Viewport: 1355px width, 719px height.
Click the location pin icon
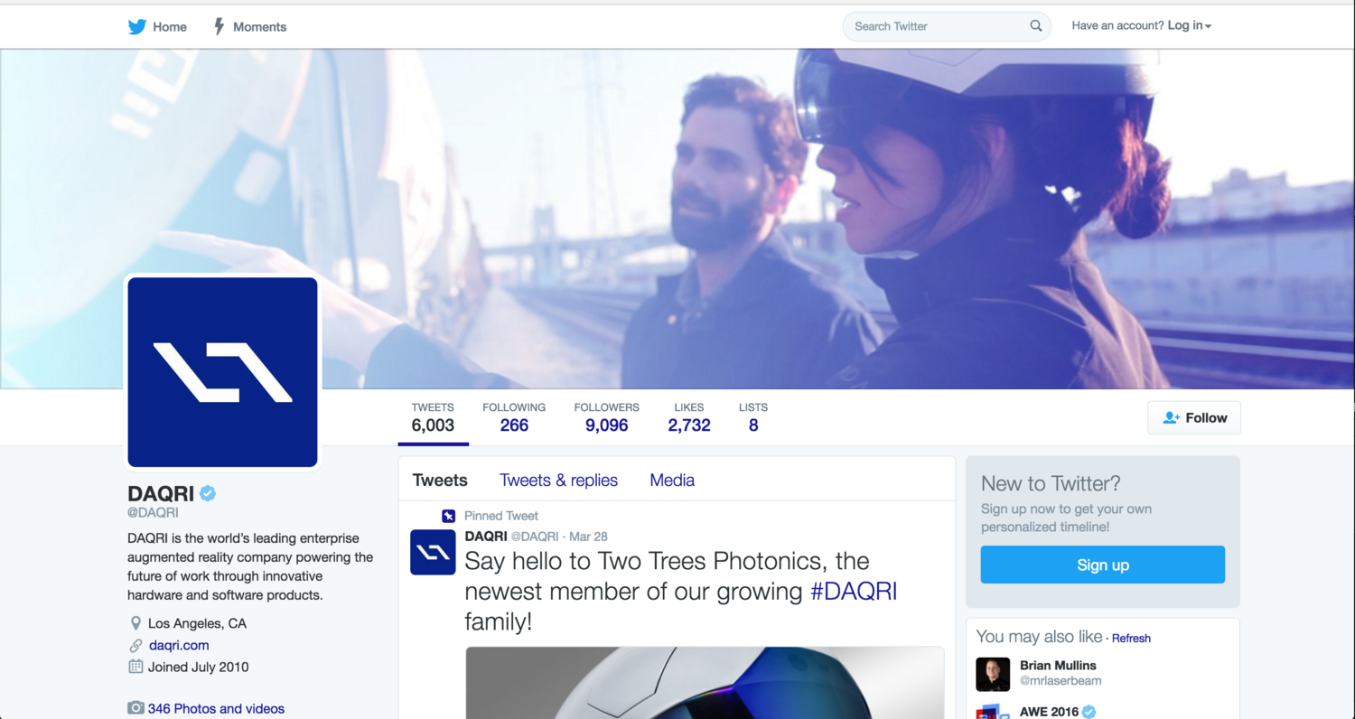[135, 623]
